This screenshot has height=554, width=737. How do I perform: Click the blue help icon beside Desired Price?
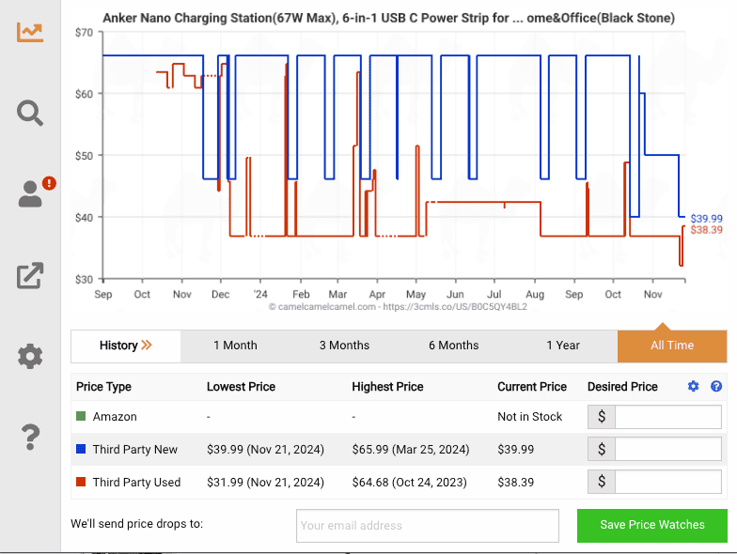(716, 387)
